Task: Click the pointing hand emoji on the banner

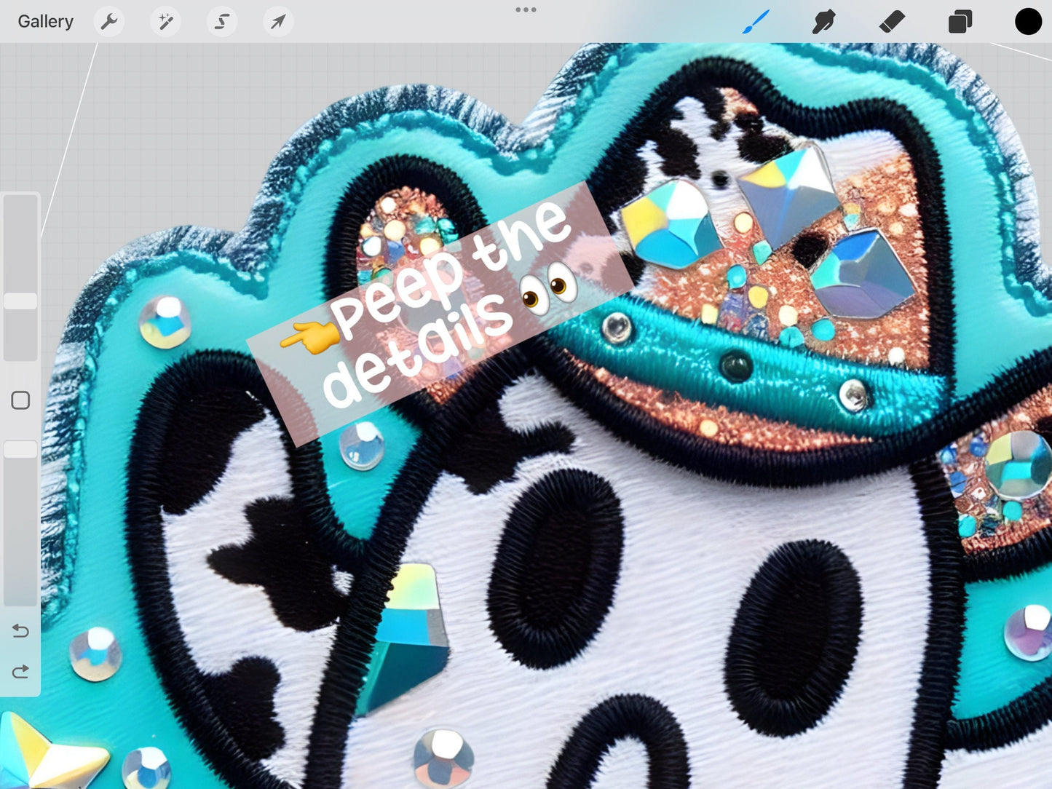Action: 309,337
